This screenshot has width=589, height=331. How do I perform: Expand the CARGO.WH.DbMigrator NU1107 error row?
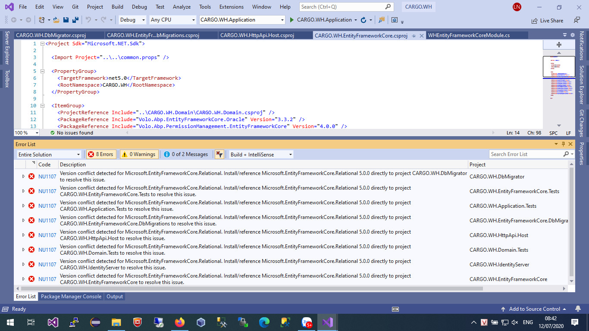coord(24,176)
